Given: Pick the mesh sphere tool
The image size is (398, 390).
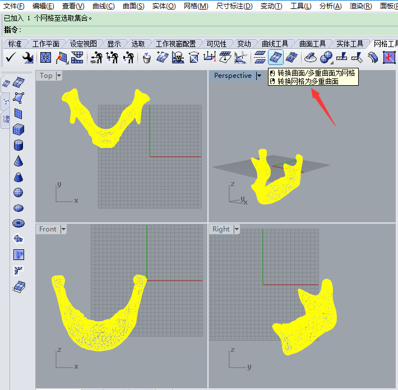Looking at the screenshot, I should [18, 192].
